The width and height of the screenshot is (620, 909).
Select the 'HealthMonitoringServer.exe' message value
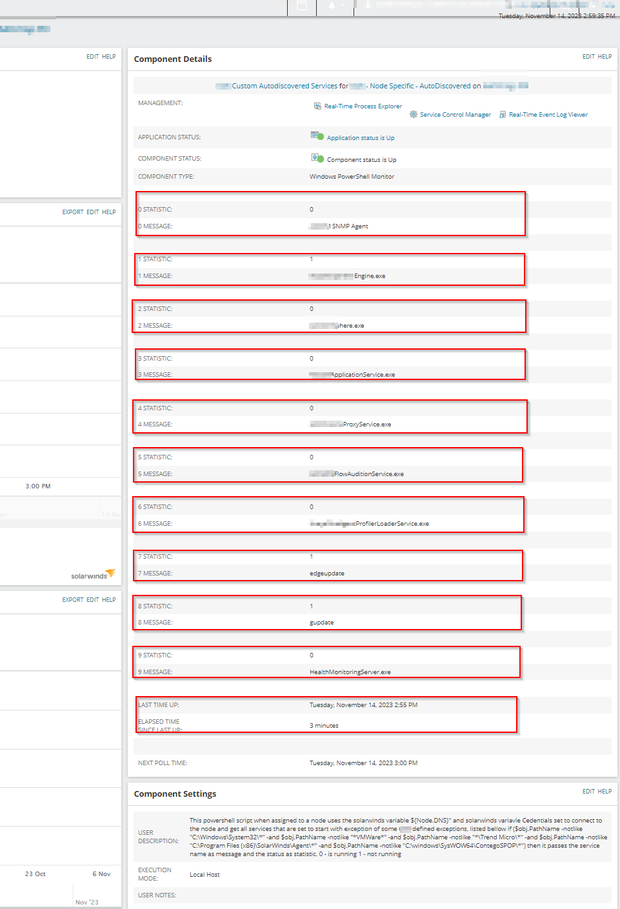tap(350, 672)
